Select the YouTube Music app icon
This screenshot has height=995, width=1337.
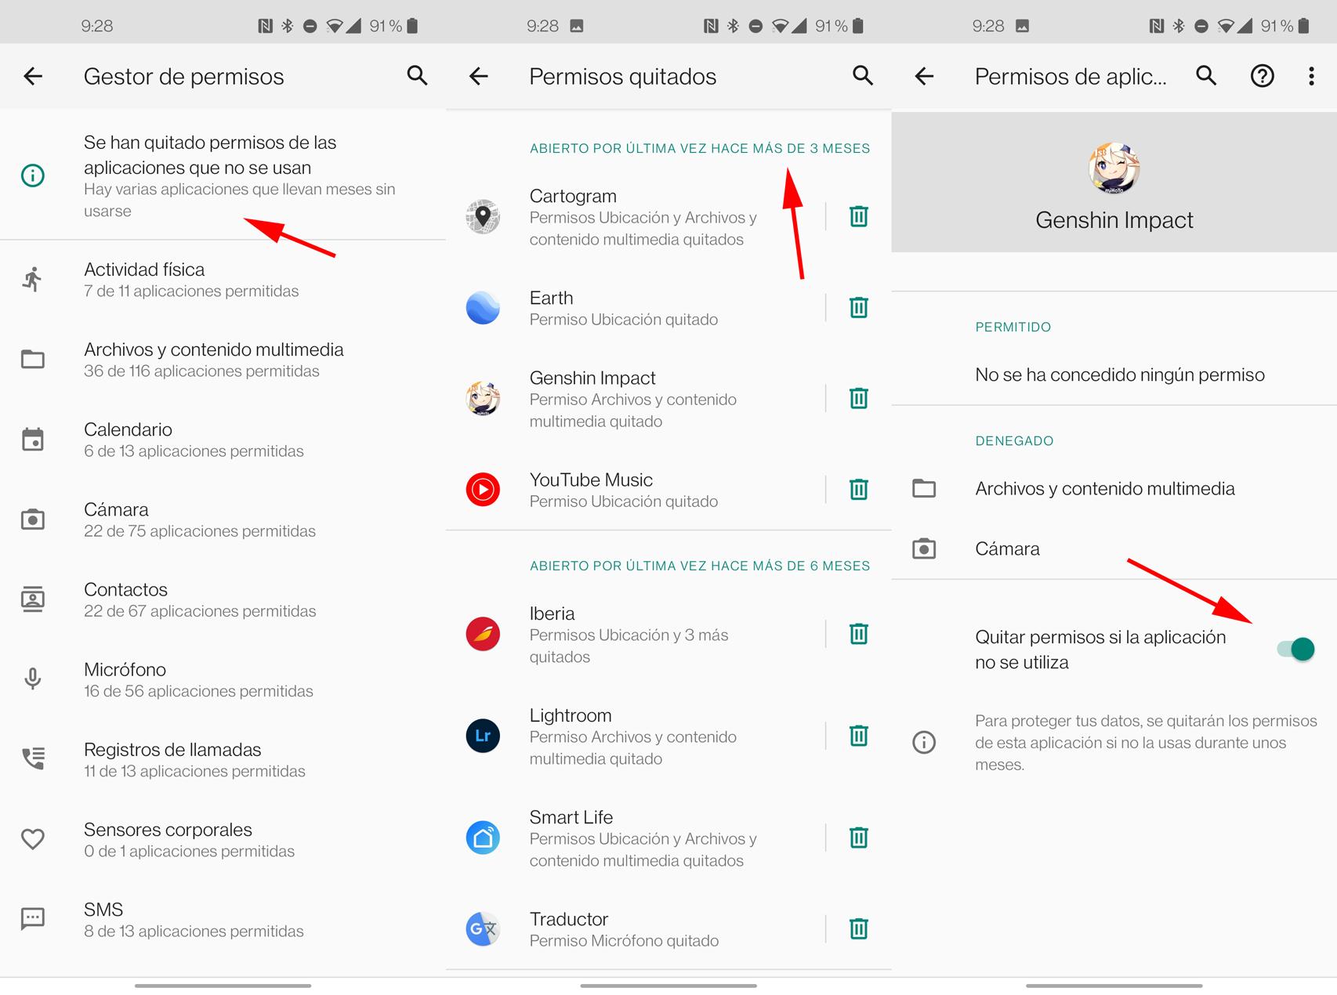[484, 490]
